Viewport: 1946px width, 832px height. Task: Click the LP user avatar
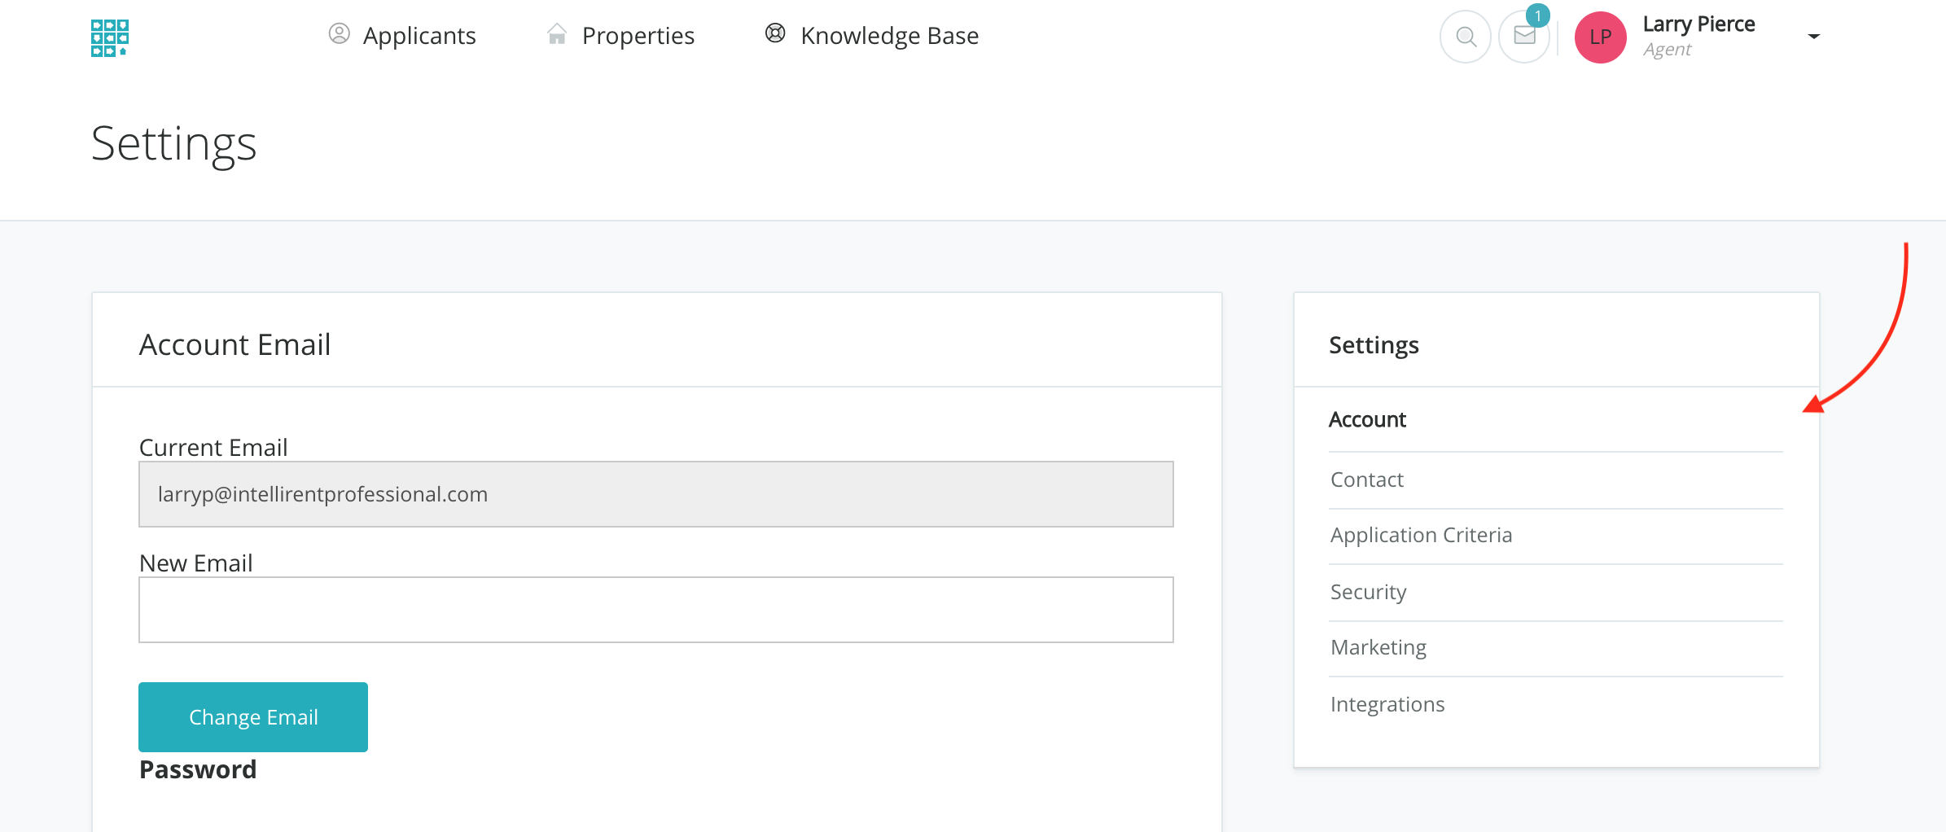pyautogui.click(x=1600, y=37)
